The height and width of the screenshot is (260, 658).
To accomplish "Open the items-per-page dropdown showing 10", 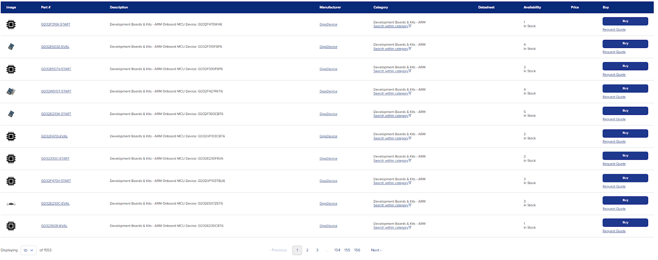I will 28,250.
